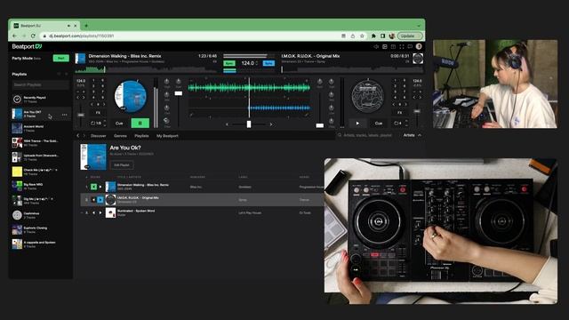Image resolution: width=569 pixels, height=320 pixels.
Task: Click the right deck tempo pitch slider
Action: pyautogui.click(x=417, y=111)
